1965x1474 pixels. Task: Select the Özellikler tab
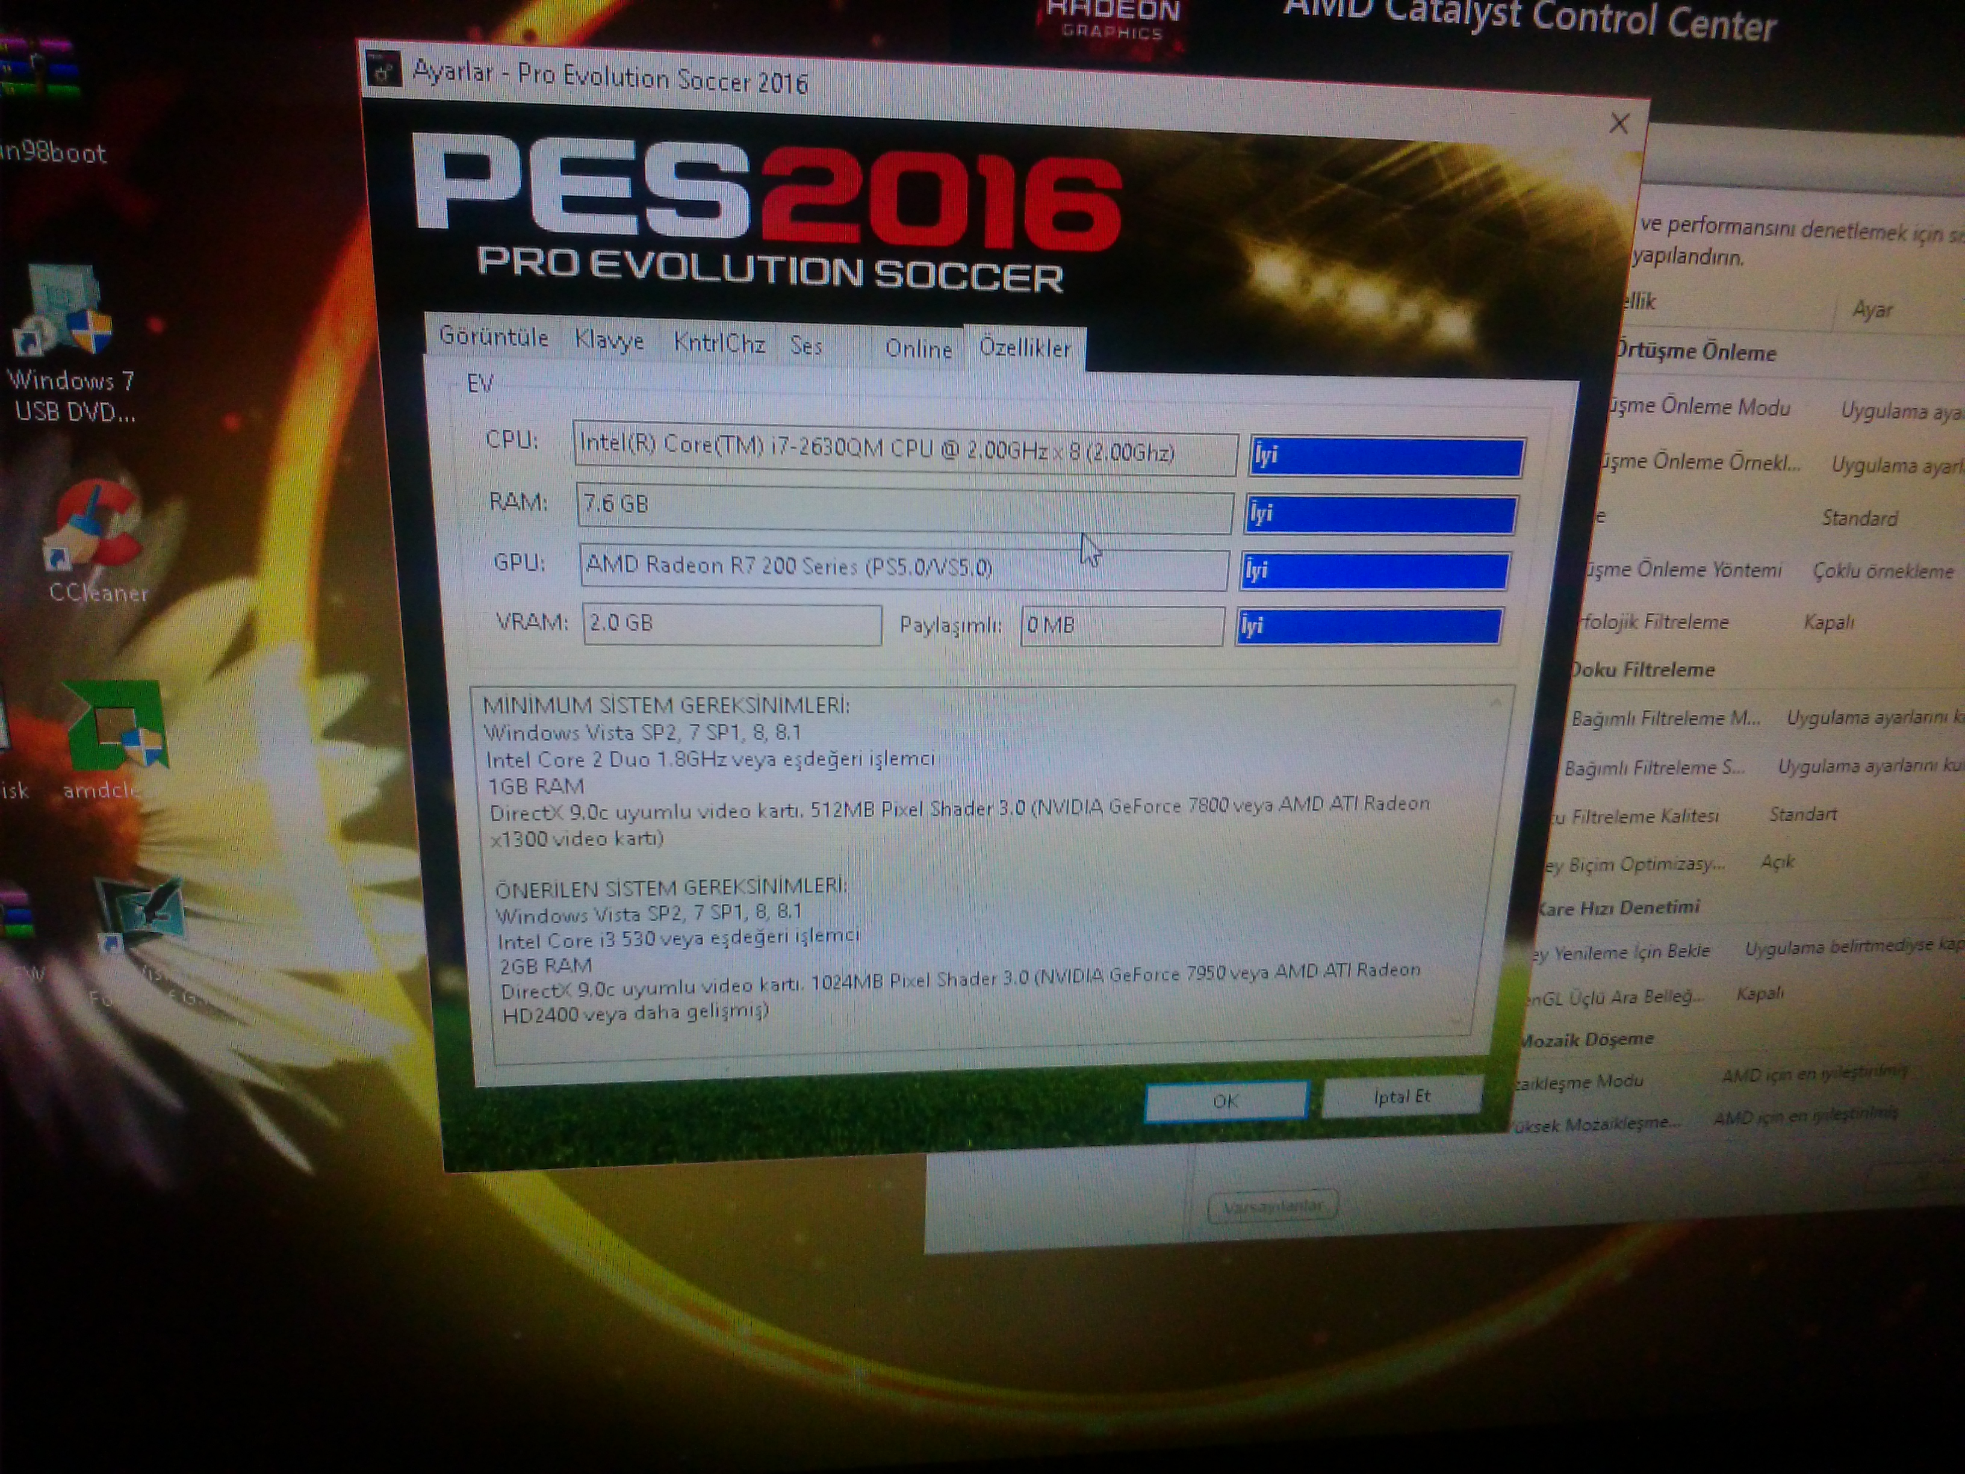pyautogui.click(x=1024, y=348)
